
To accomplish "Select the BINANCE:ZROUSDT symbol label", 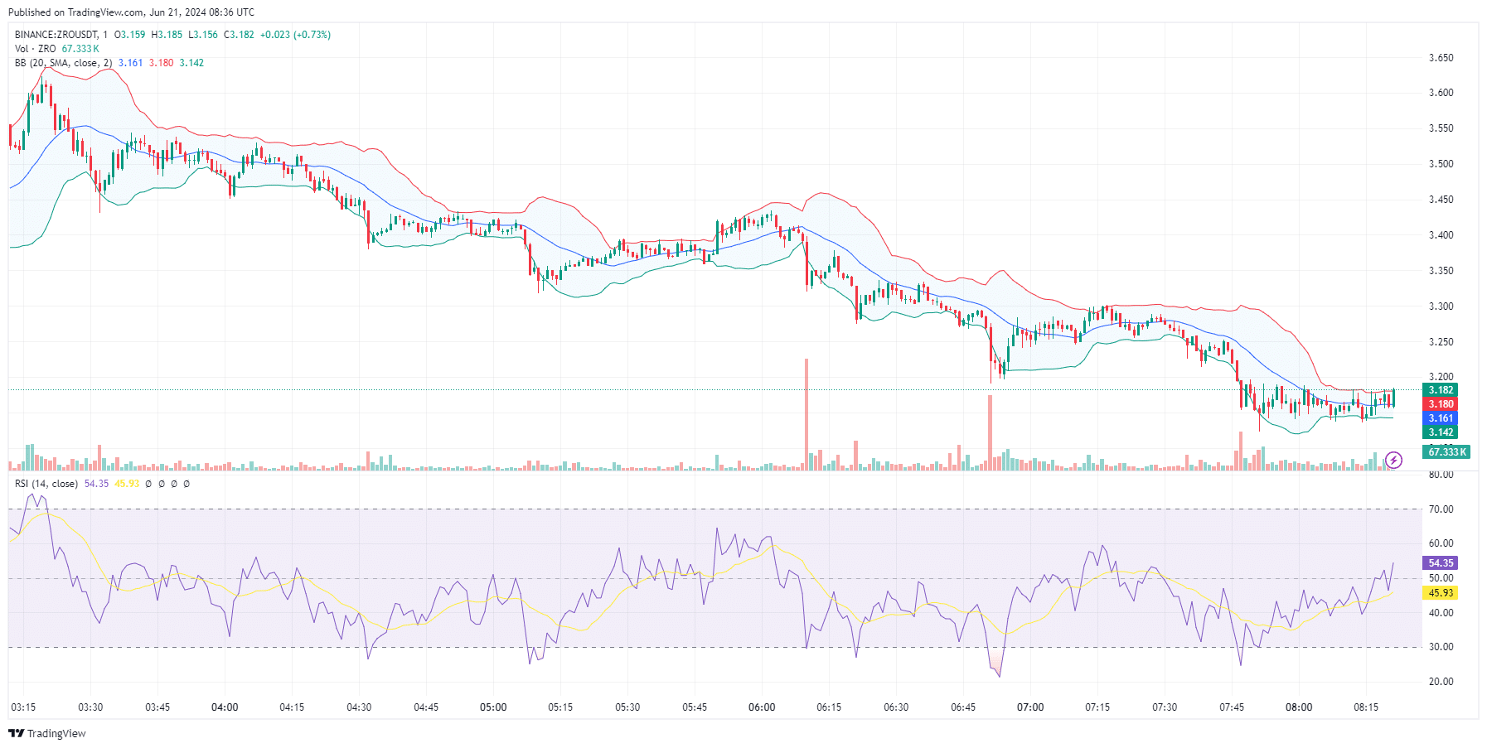I will pyautogui.click(x=56, y=35).
